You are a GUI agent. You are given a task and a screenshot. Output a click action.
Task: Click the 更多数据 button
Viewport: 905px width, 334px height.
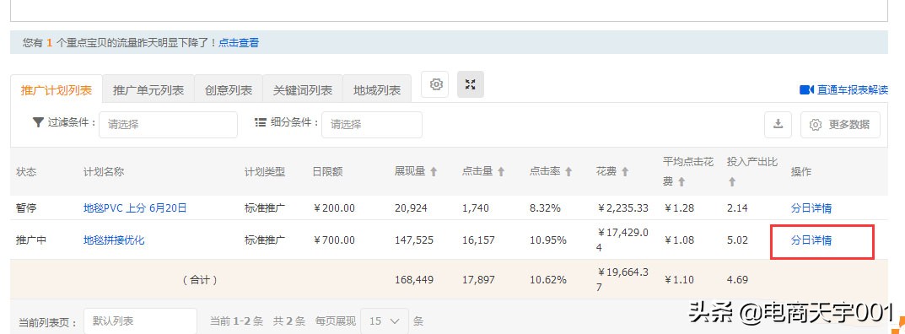pos(840,124)
